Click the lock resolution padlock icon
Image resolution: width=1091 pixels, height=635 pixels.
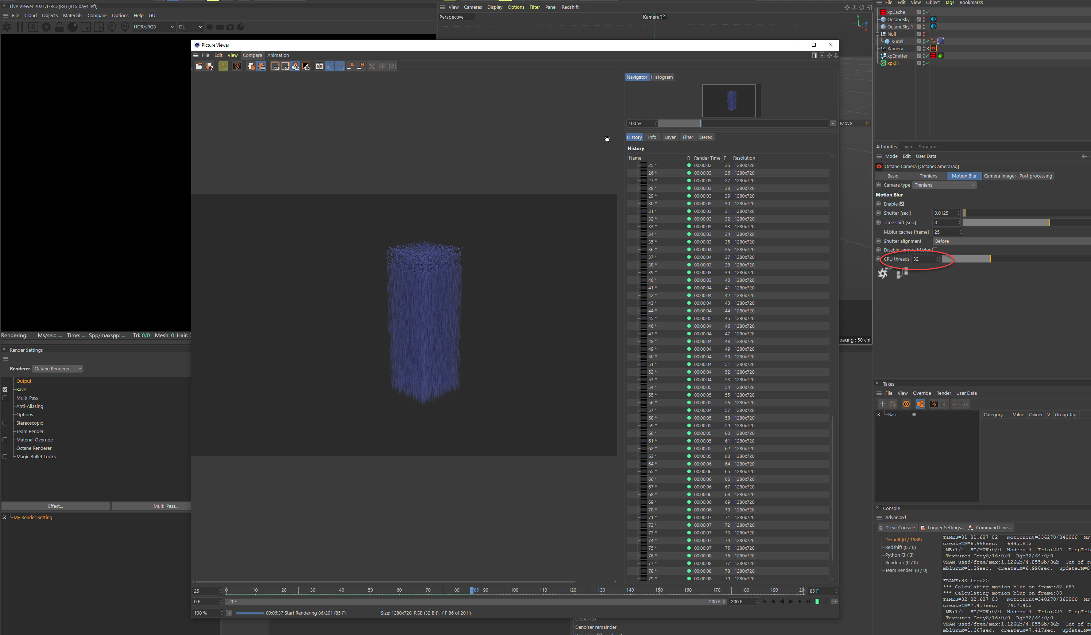point(60,27)
